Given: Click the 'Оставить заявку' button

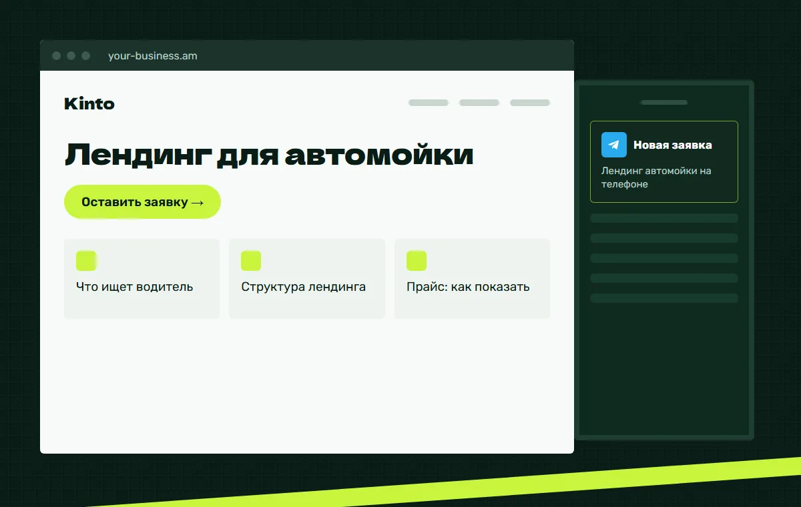Looking at the screenshot, I should 142,201.
